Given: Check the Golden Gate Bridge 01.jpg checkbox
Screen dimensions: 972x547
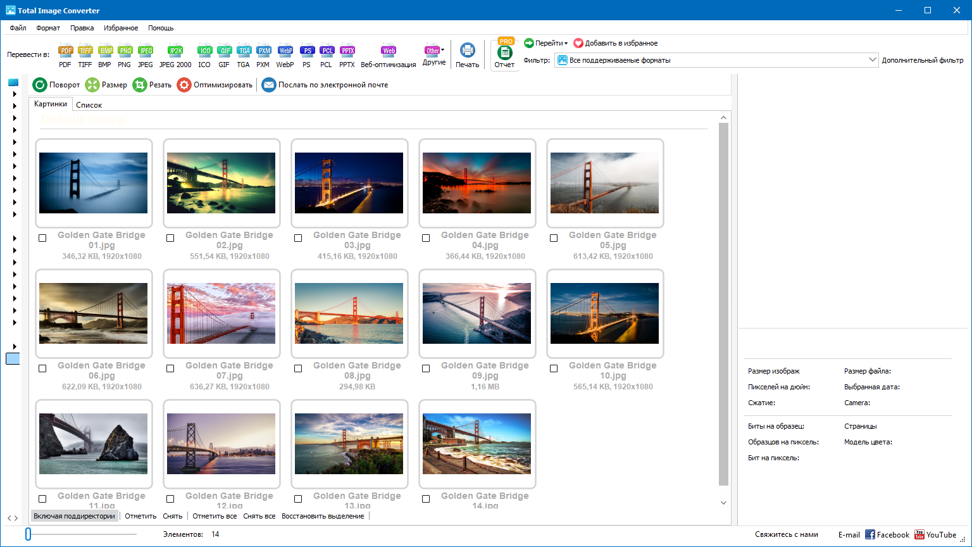Looking at the screenshot, I should point(42,238).
